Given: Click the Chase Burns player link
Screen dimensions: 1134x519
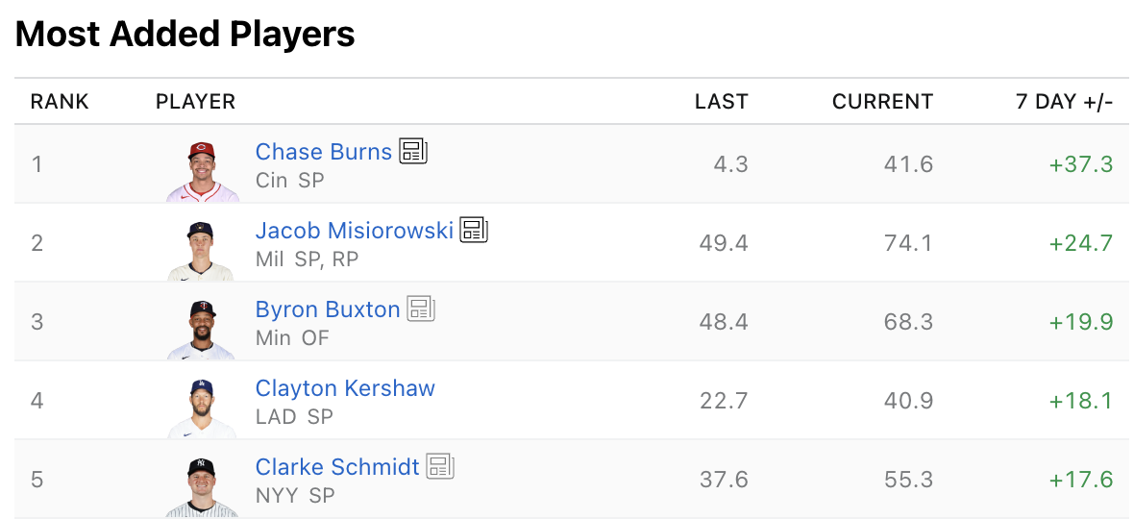Looking at the screenshot, I should (x=324, y=152).
